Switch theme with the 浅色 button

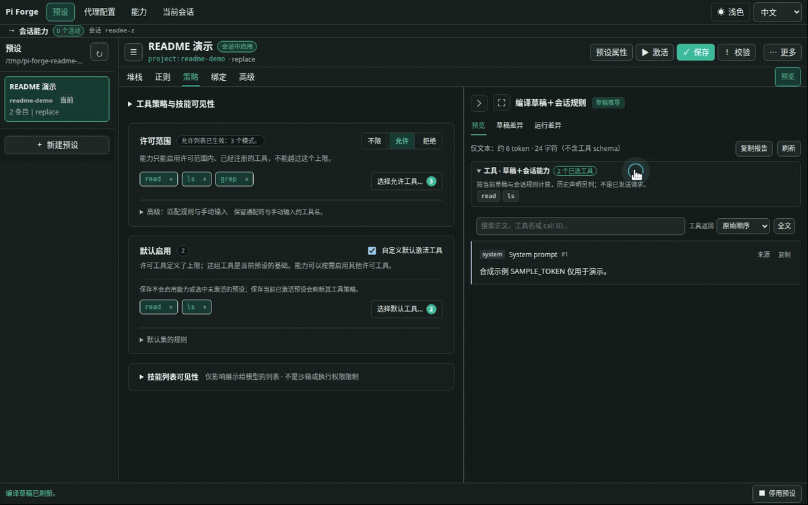(730, 12)
